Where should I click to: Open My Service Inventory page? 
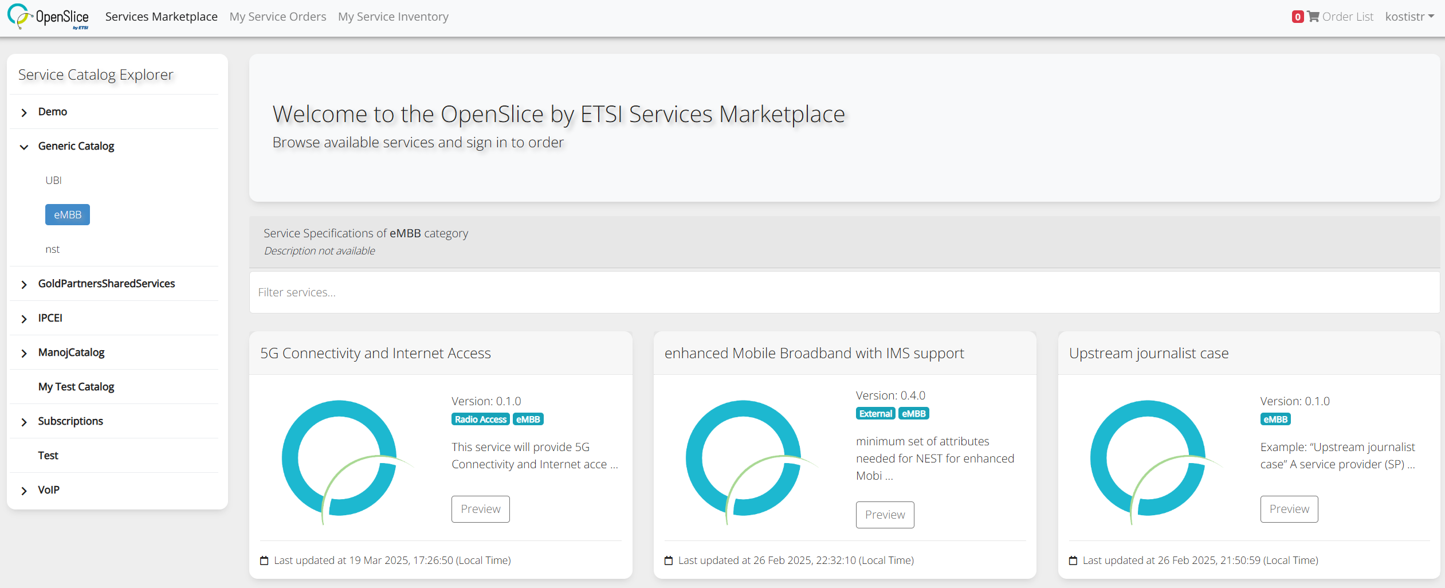393,17
